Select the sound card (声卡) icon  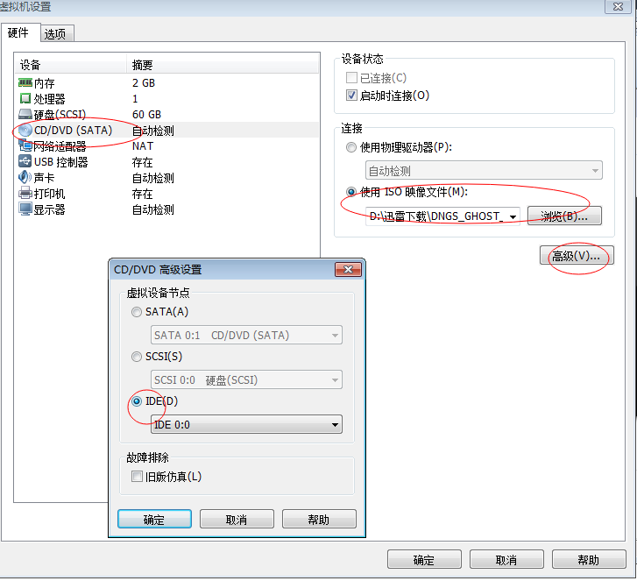coord(25,177)
